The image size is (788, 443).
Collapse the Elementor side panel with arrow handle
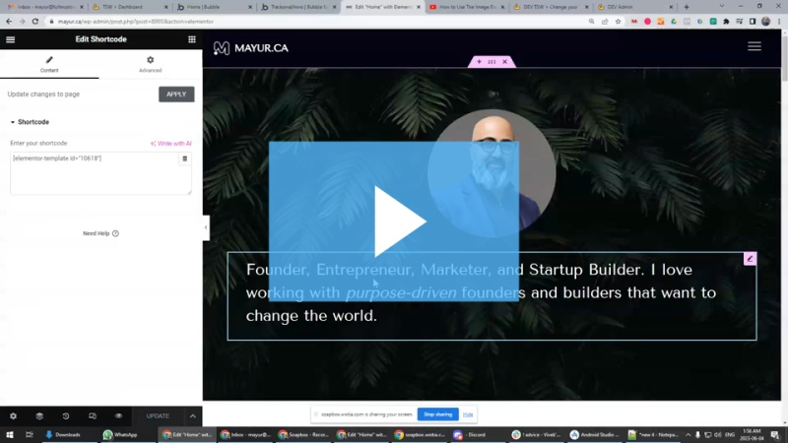(x=206, y=227)
